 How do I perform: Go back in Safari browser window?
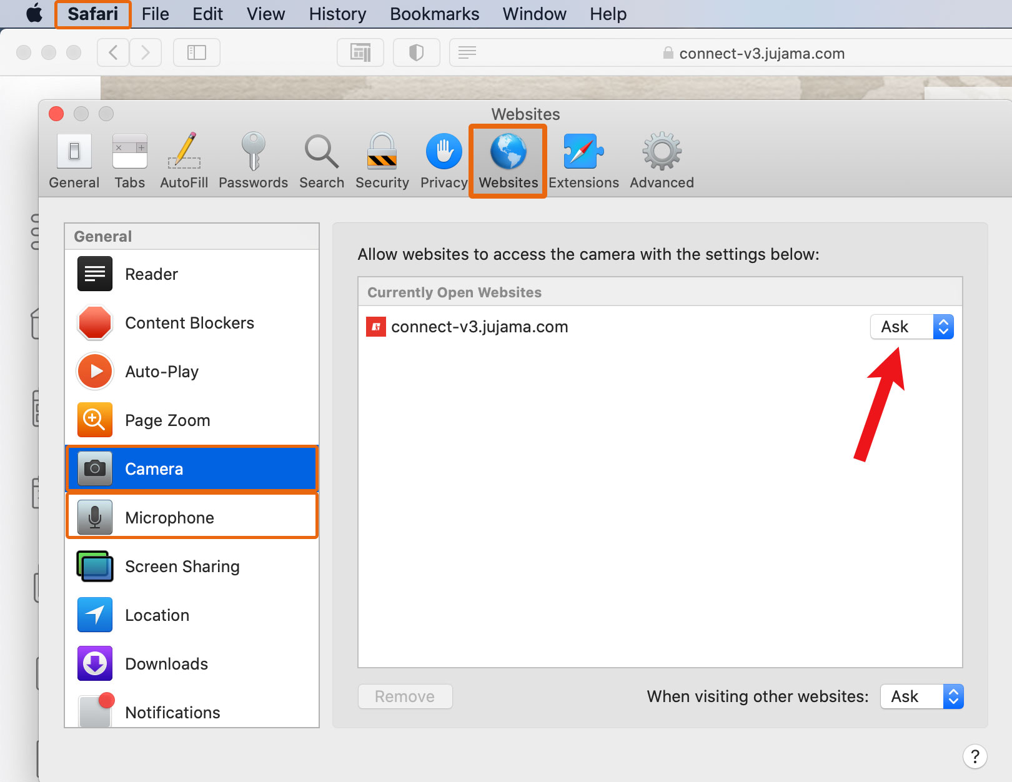pos(113,52)
